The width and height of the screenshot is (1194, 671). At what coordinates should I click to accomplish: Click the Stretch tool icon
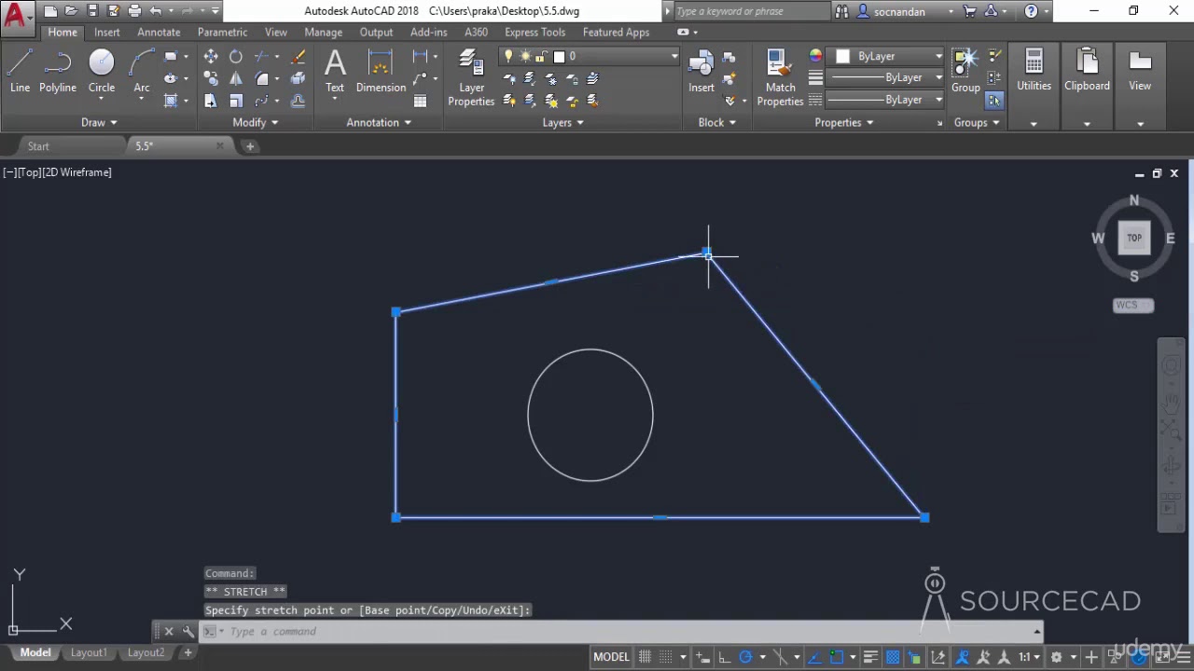[211, 101]
